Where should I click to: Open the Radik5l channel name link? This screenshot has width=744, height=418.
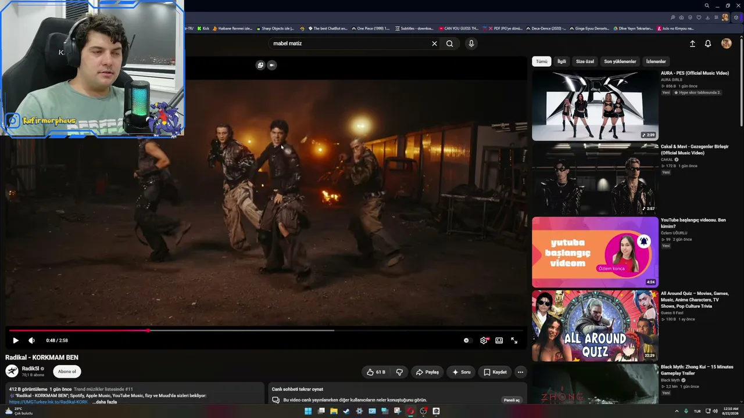tap(30, 369)
